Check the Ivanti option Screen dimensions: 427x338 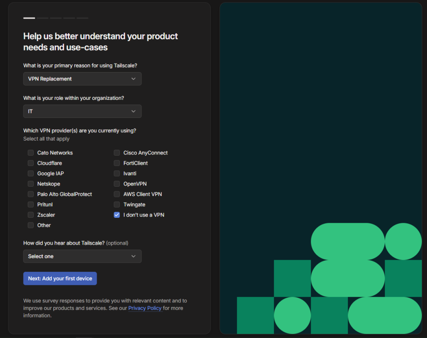[117, 173]
